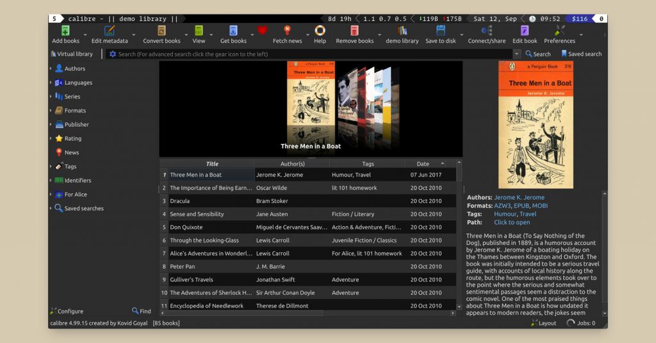Expand the Authors category in tag browser
Image resolution: width=656 pixels, height=343 pixels.
coord(51,68)
